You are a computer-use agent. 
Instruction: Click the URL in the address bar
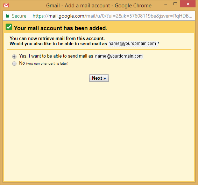tap(112, 16)
